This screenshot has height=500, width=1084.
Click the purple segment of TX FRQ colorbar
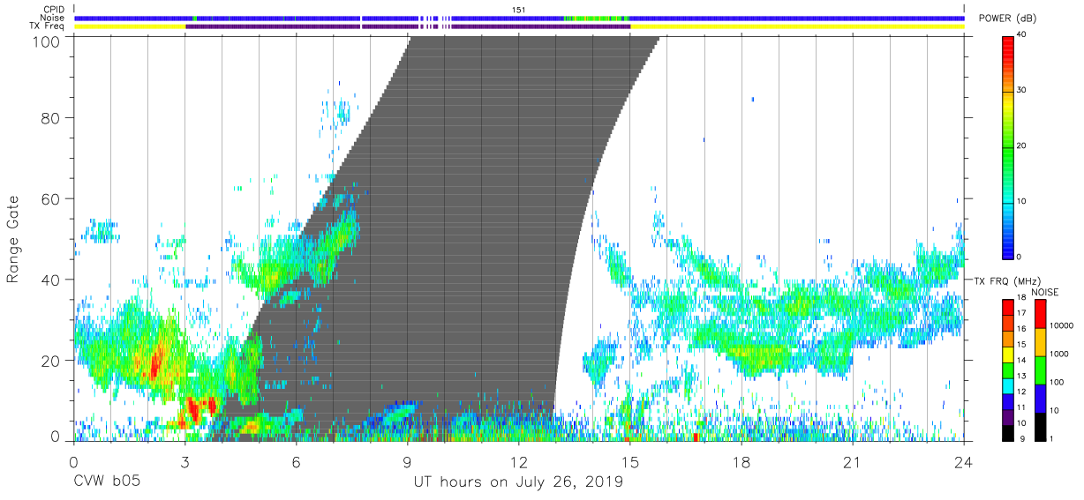[1009, 417]
